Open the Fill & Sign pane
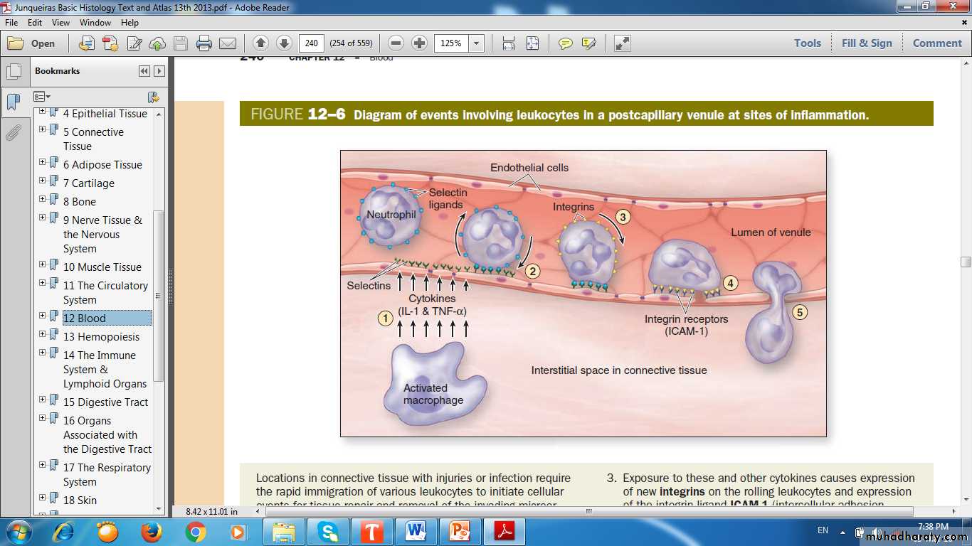This screenshot has height=546, width=972. point(866,43)
